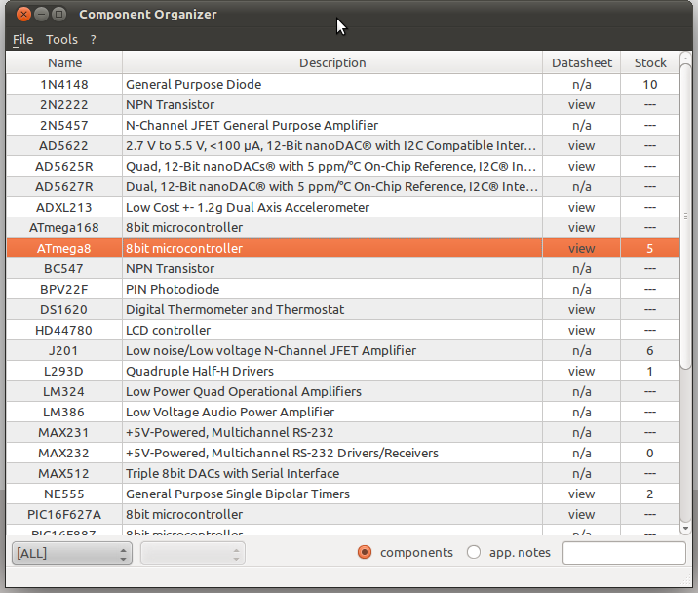Viewport: 698px width, 593px height.
Task: Open the Tools menu
Action: [x=61, y=40]
